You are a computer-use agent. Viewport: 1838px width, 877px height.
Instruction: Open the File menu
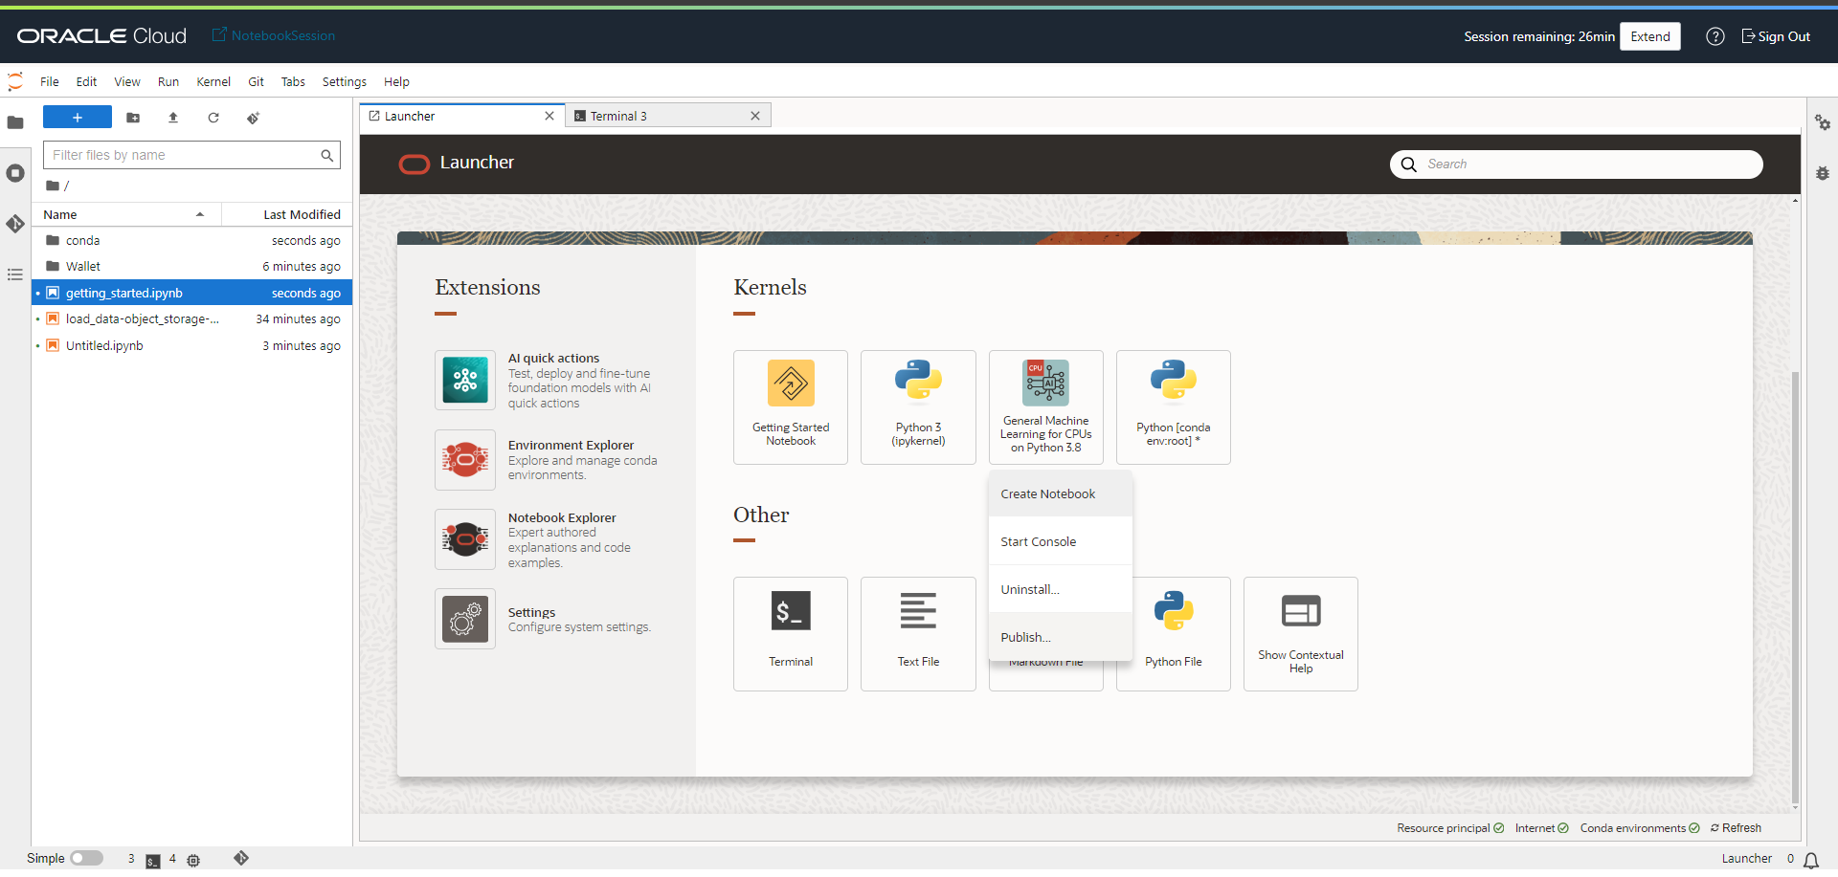pyautogui.click(x=50, y=81)
